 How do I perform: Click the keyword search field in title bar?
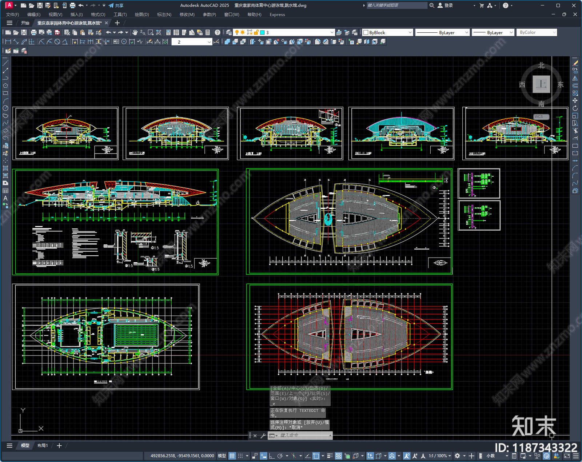pos(396,5)
